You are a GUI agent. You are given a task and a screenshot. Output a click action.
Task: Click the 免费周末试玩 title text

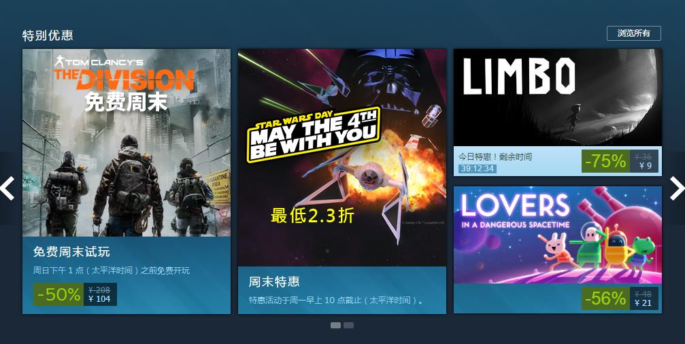[71, 252]
